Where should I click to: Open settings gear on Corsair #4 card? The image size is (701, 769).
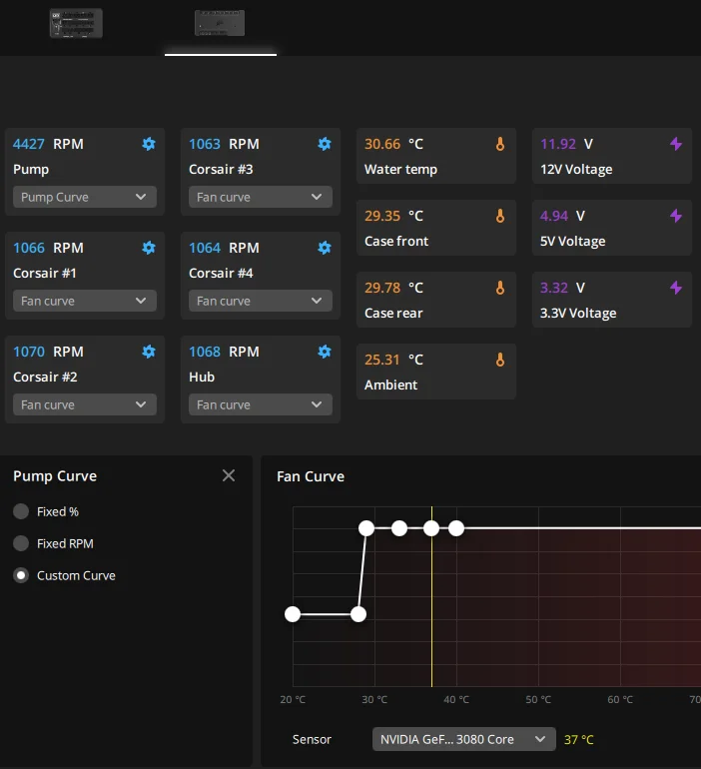click(324, 248)
